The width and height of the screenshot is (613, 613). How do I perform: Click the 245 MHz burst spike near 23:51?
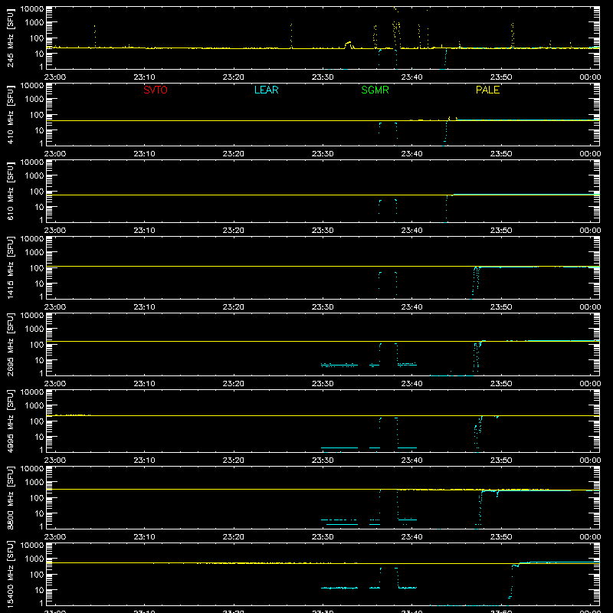point(512,35)
